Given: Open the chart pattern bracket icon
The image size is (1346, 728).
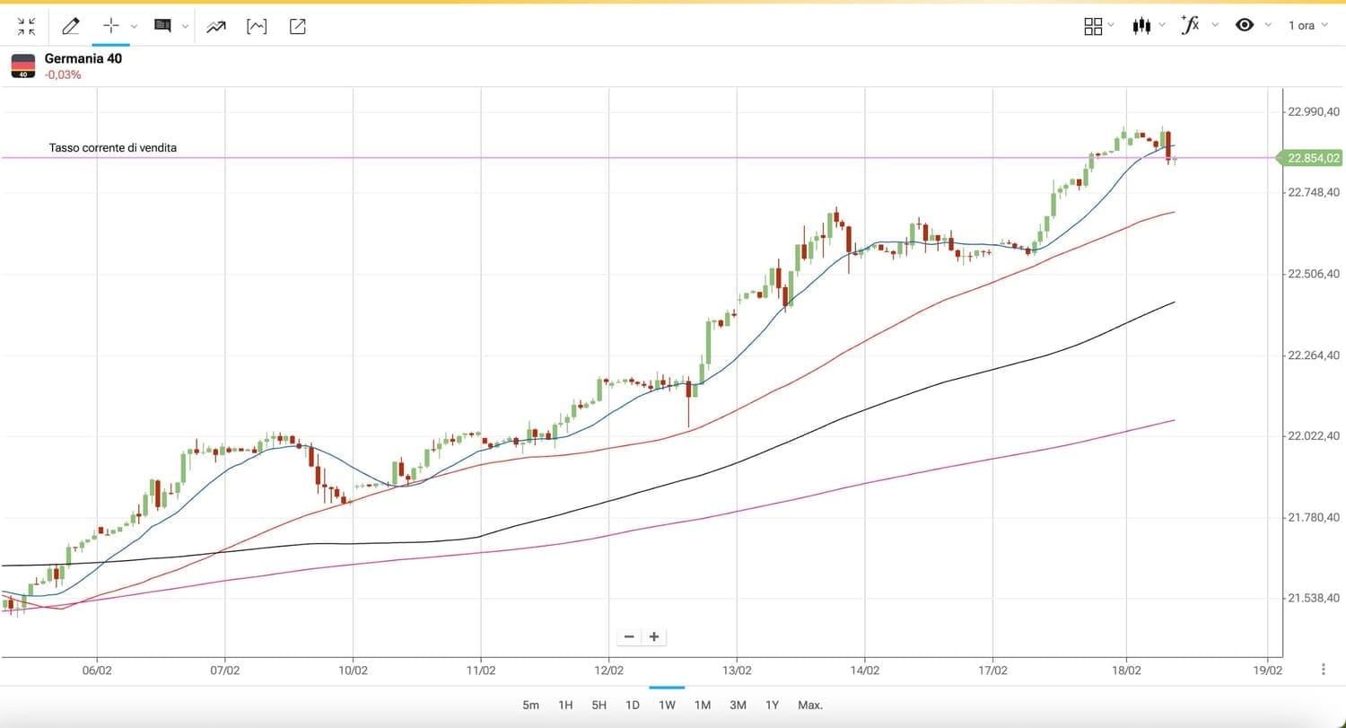Looking at the screenshot, I should tap(257, 26).
